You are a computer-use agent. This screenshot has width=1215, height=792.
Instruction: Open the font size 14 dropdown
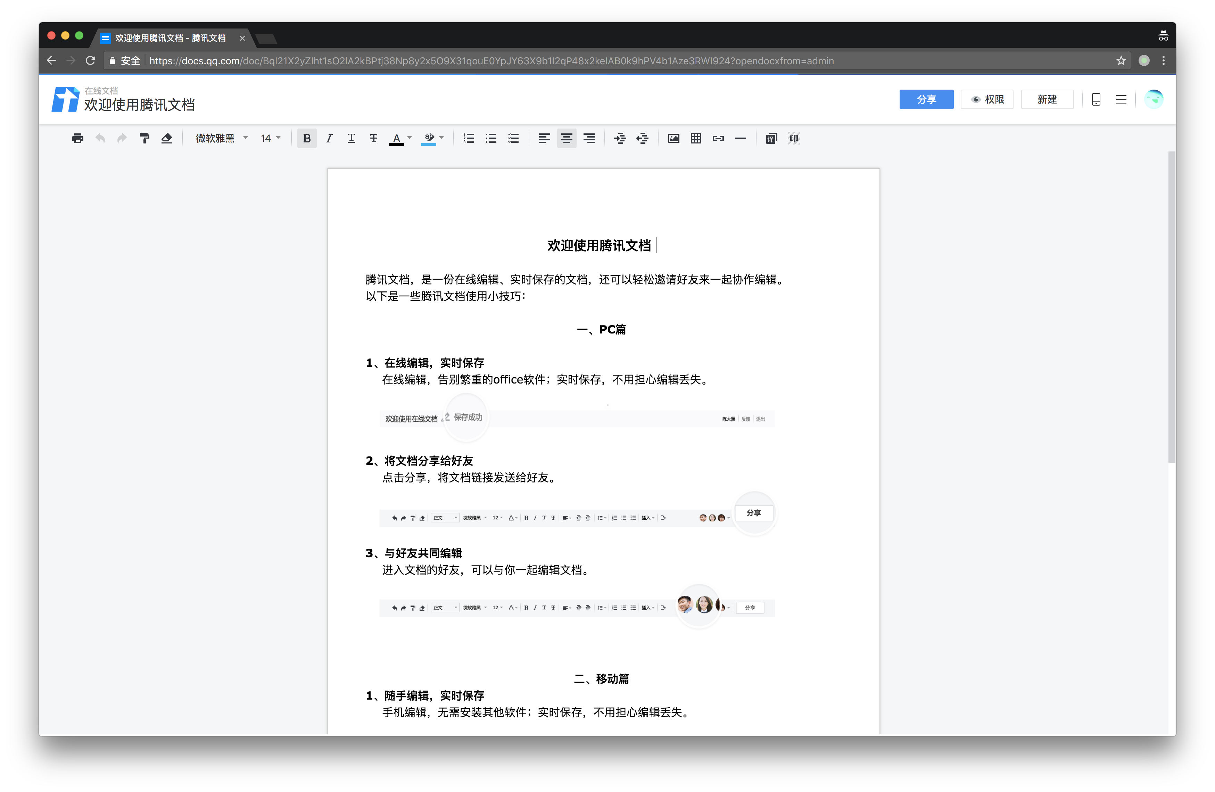[x=271, y=138]
